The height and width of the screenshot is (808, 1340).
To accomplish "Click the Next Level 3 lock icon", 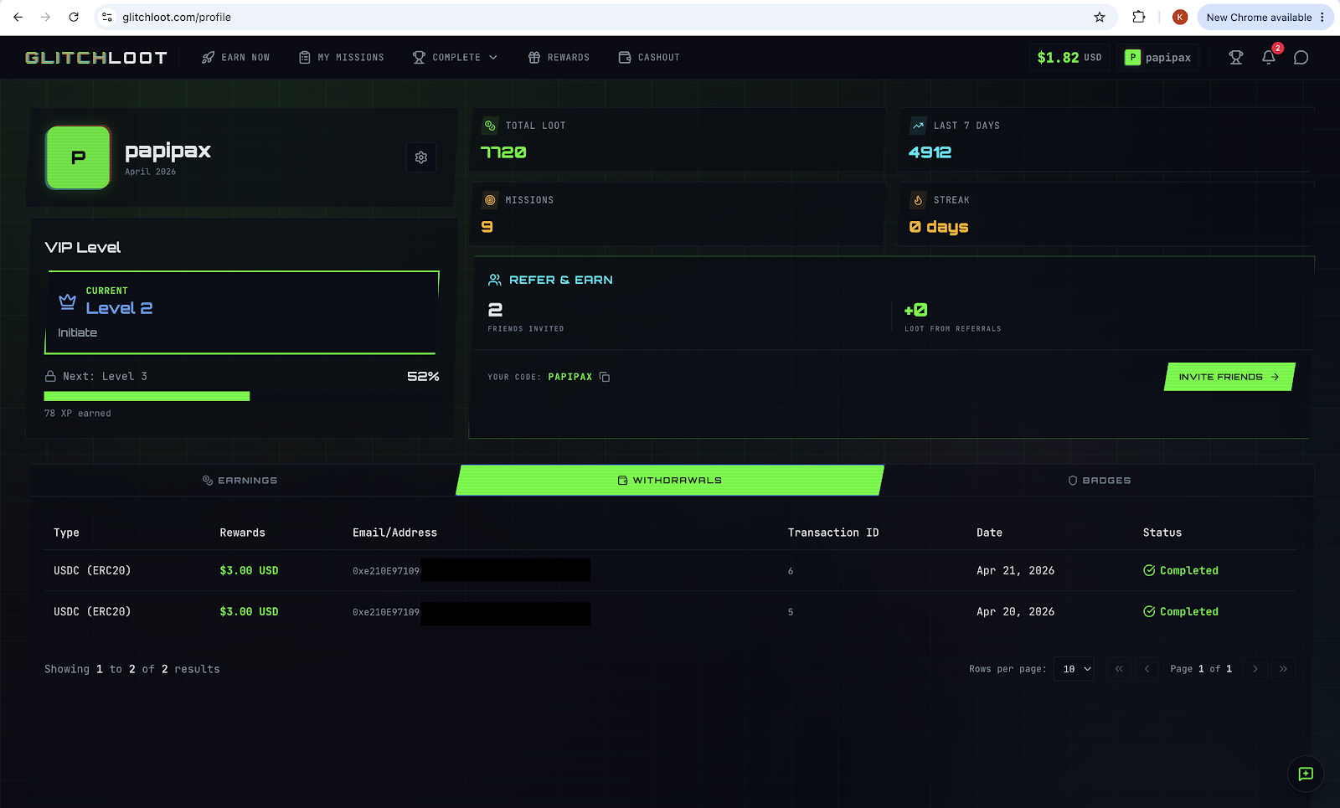I will click(x=50, y=376).
